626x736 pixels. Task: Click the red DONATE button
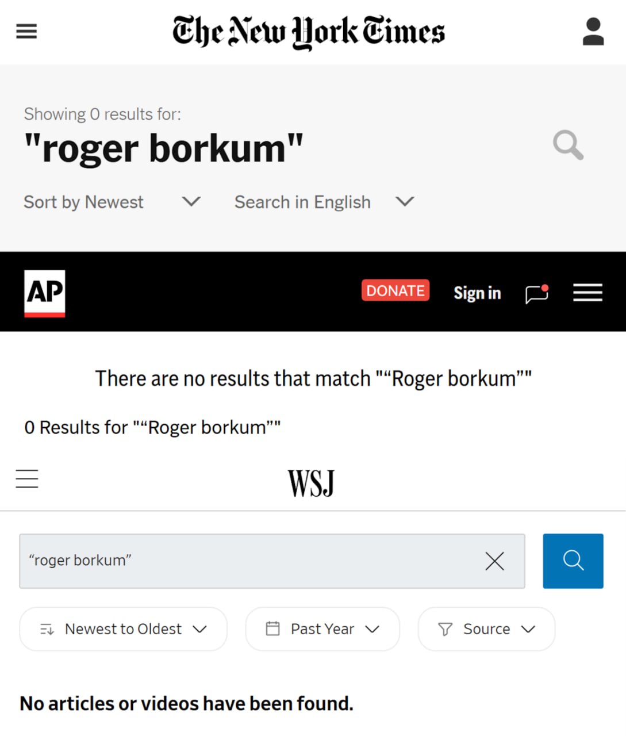click(395, 291)
